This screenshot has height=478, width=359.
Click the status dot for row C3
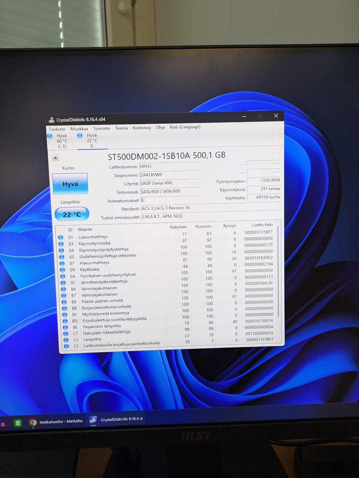[67, 346]
